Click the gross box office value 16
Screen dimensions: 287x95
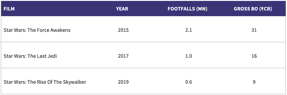[254, 56]
